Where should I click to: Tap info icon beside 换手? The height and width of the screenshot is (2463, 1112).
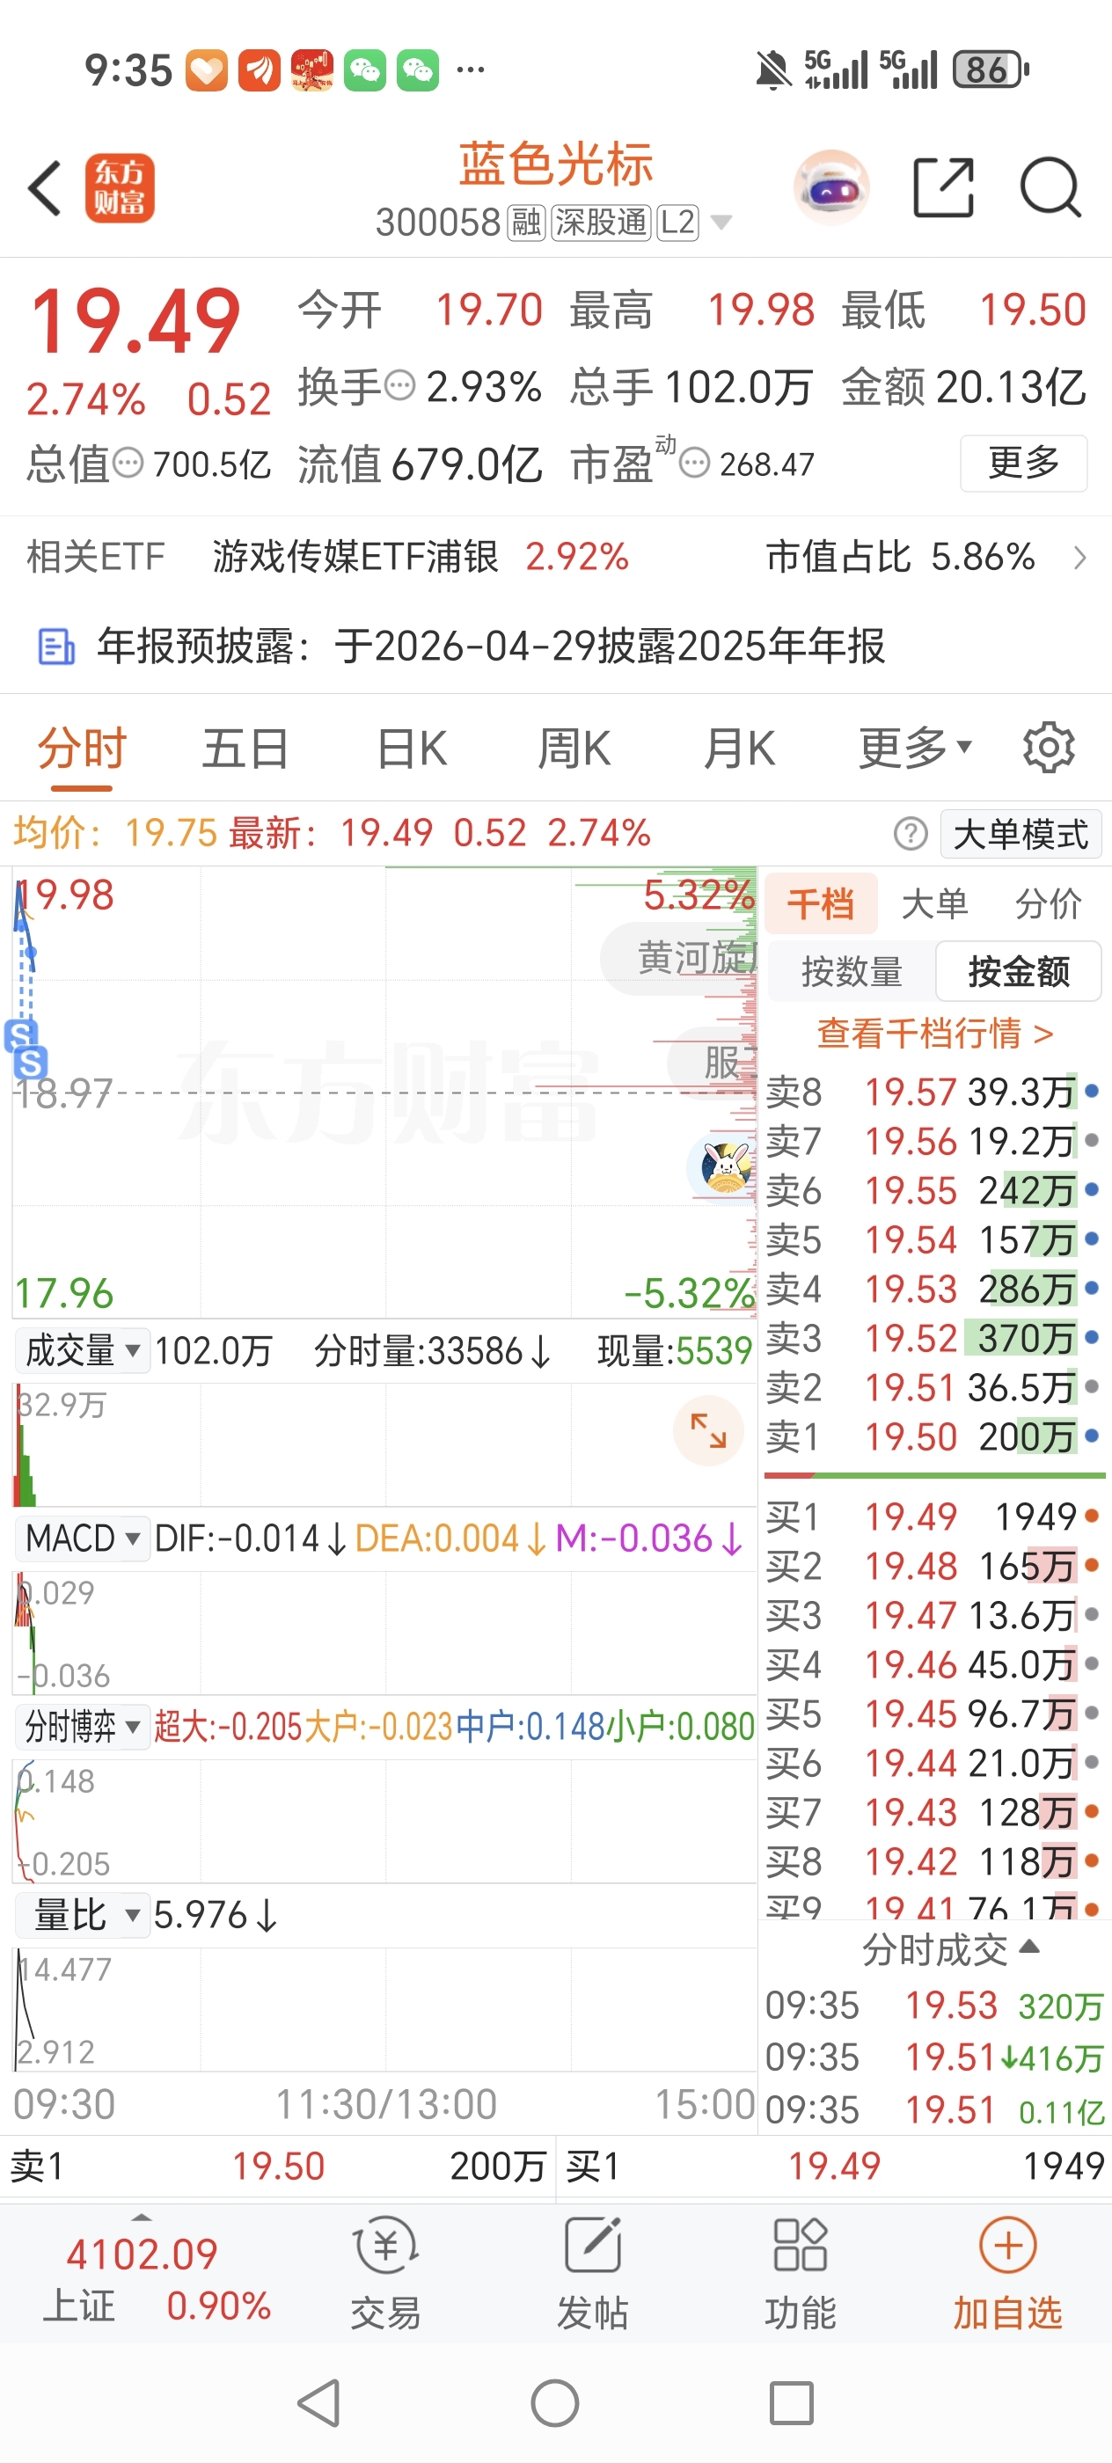point(399,386)
